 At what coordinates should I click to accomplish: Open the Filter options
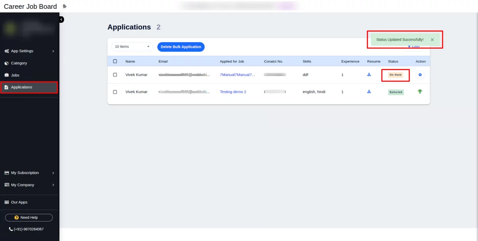pyautogui.click(x=414, y=47)
